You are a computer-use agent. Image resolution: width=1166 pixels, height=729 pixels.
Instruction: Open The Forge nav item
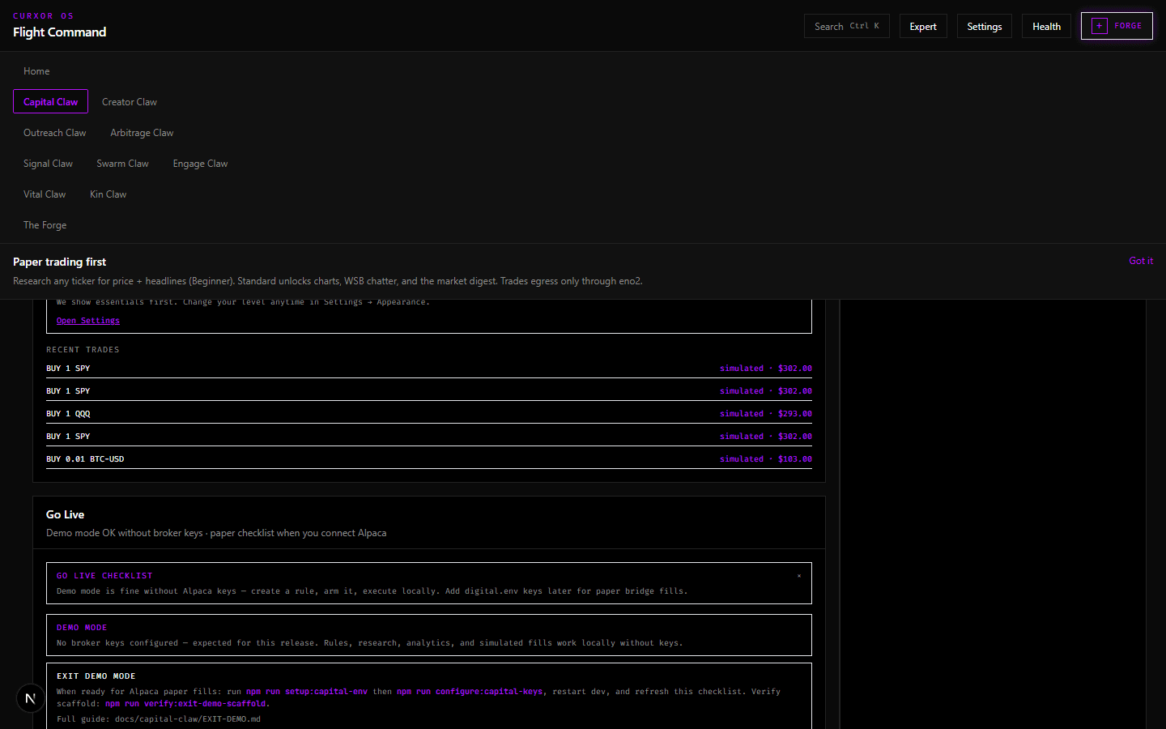pos(45,225)
